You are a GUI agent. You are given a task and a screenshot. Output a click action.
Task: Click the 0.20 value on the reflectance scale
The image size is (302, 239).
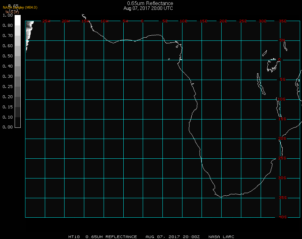[x=8, y=97]
